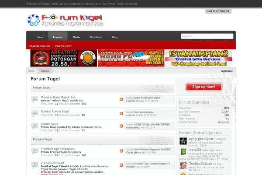Viewport: 262px width, 175px height.
Task: Click forum icon beside Tutorial Forum Togel
Action: click(x=35, y=113)
